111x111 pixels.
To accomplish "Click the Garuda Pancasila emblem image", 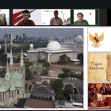I will [96, 40].
